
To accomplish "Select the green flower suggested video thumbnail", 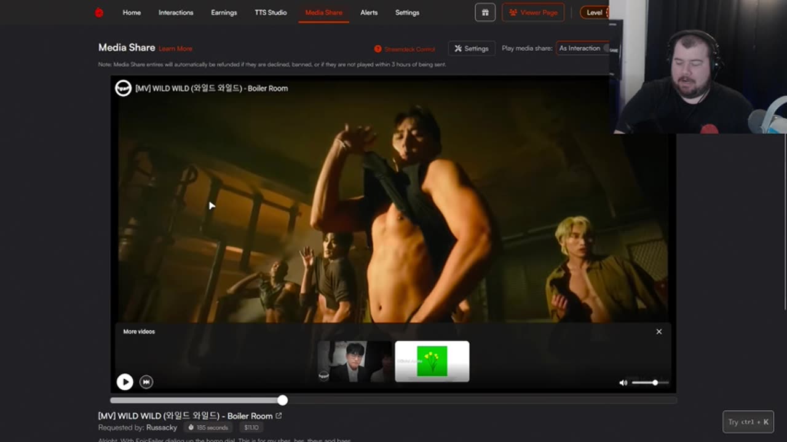I will 432,362.
